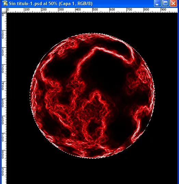Click the 600 mark on vertical ruler
The width and height of the screenshot is (179, 184).
[3, 121]
